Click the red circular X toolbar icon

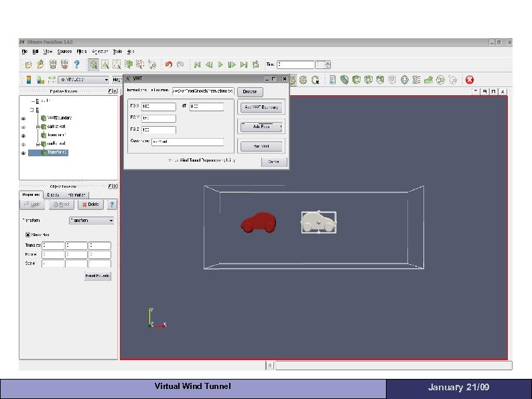(x=470, y=79)
